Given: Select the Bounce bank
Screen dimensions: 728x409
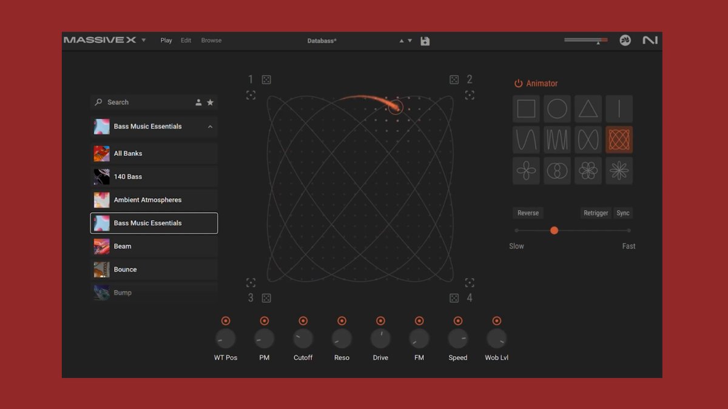Looking at the screenshot, I should coord(154,270).
